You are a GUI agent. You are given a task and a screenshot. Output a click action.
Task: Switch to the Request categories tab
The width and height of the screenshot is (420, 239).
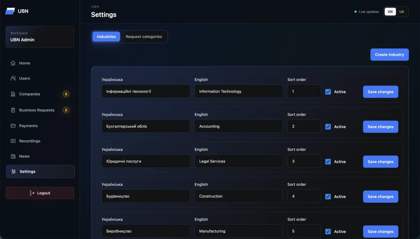pyautogui.click(x=144, y=37)
